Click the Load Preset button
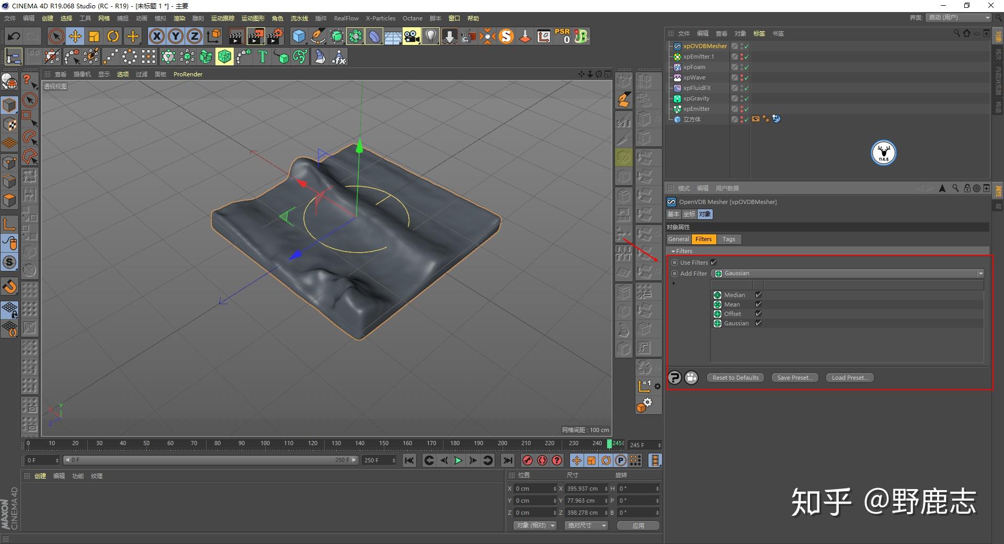The image size is (1004, 544). 849,377
